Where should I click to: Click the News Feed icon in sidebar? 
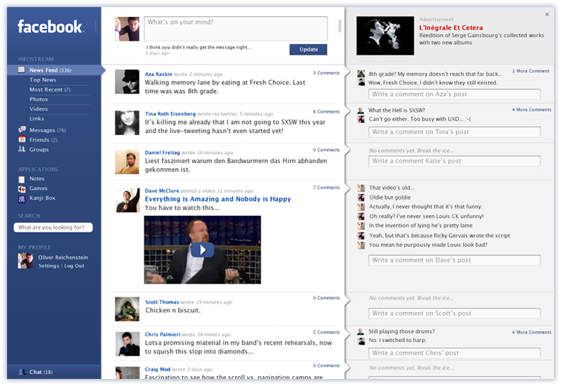(22, 70)
